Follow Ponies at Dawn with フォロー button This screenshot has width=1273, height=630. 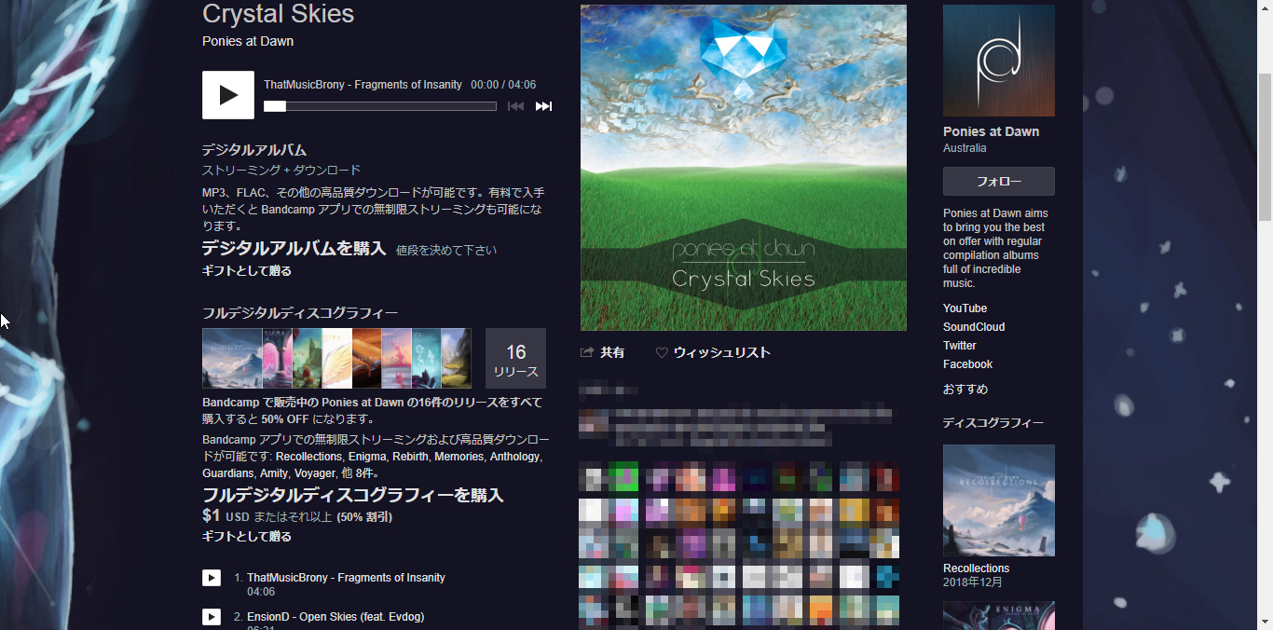(x=999, y=182)
